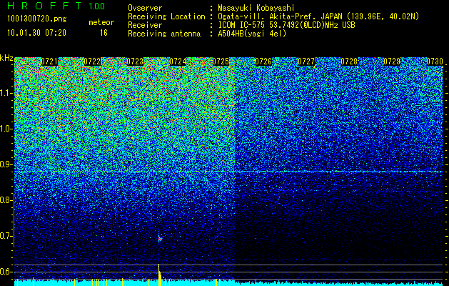
Task: Click the 0722 time marker
Action: (92, 61)
